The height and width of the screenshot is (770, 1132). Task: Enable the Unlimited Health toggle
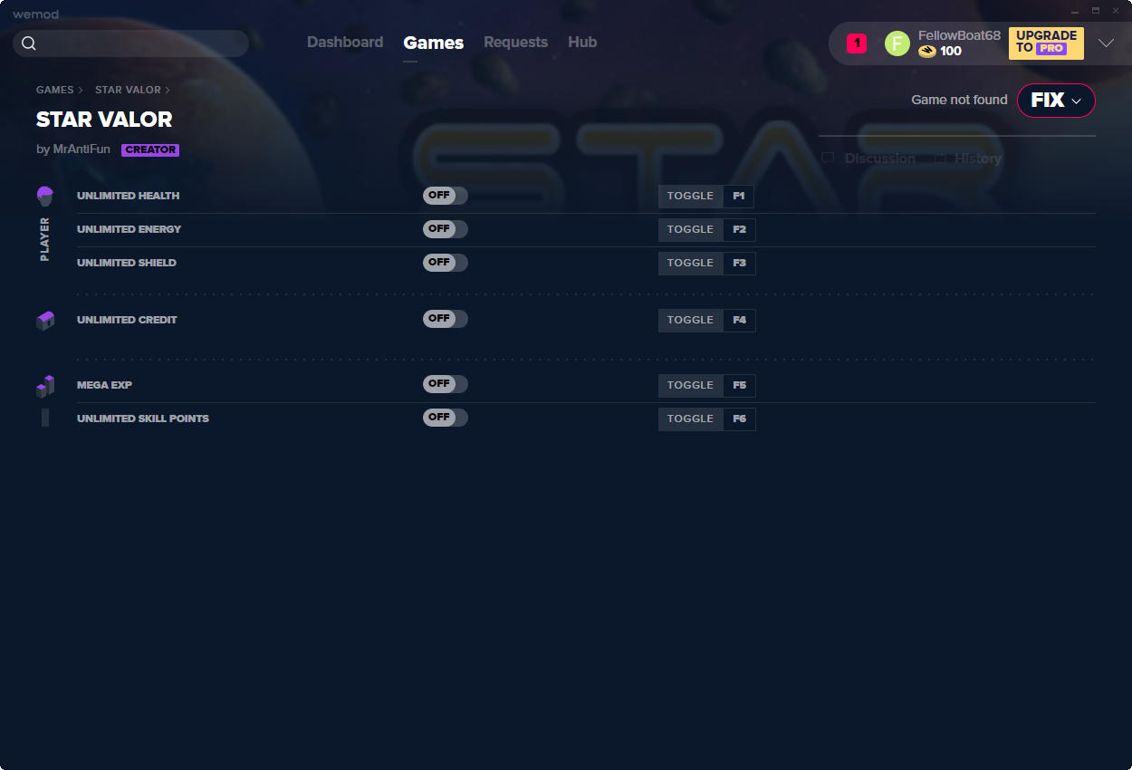445,196
